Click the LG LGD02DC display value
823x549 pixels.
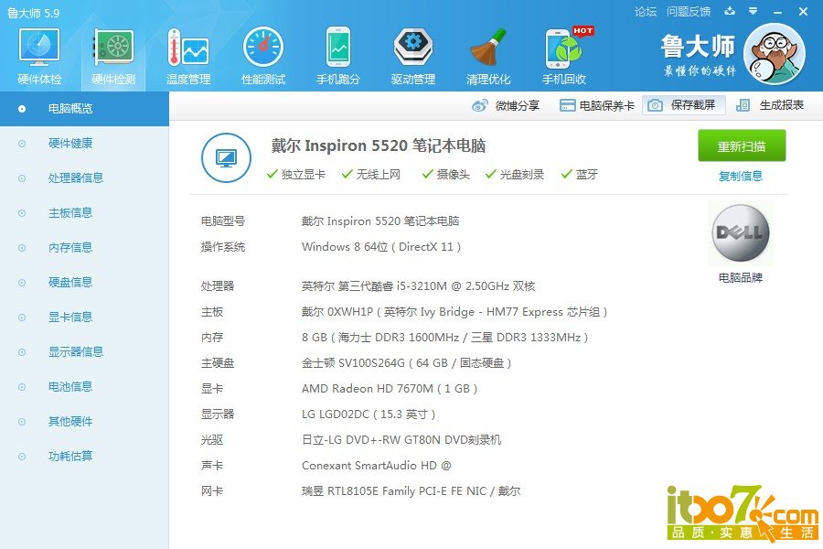[x=369, y=414]
